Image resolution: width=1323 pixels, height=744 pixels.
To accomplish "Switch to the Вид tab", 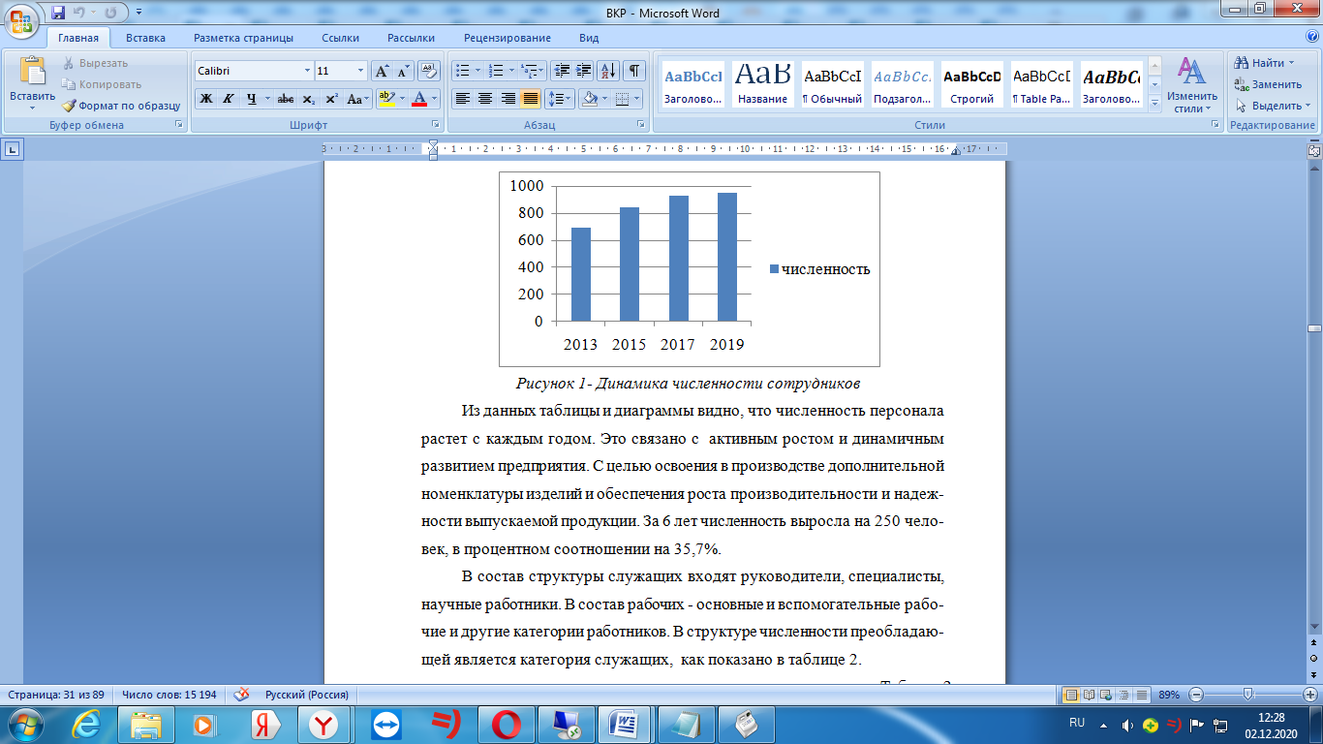I will click(589, 38).
